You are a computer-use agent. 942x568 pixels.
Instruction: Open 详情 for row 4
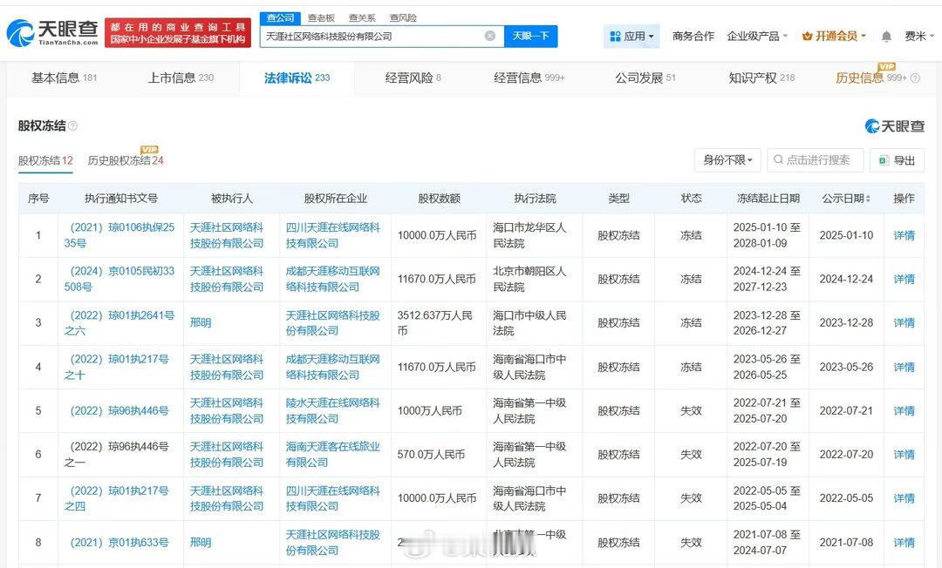[x=904, y=367]
